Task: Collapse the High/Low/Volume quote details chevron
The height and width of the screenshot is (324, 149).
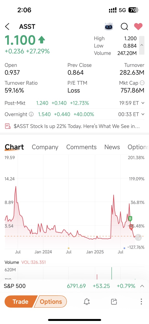Action: pyautogui.click(x=142, y=46)
